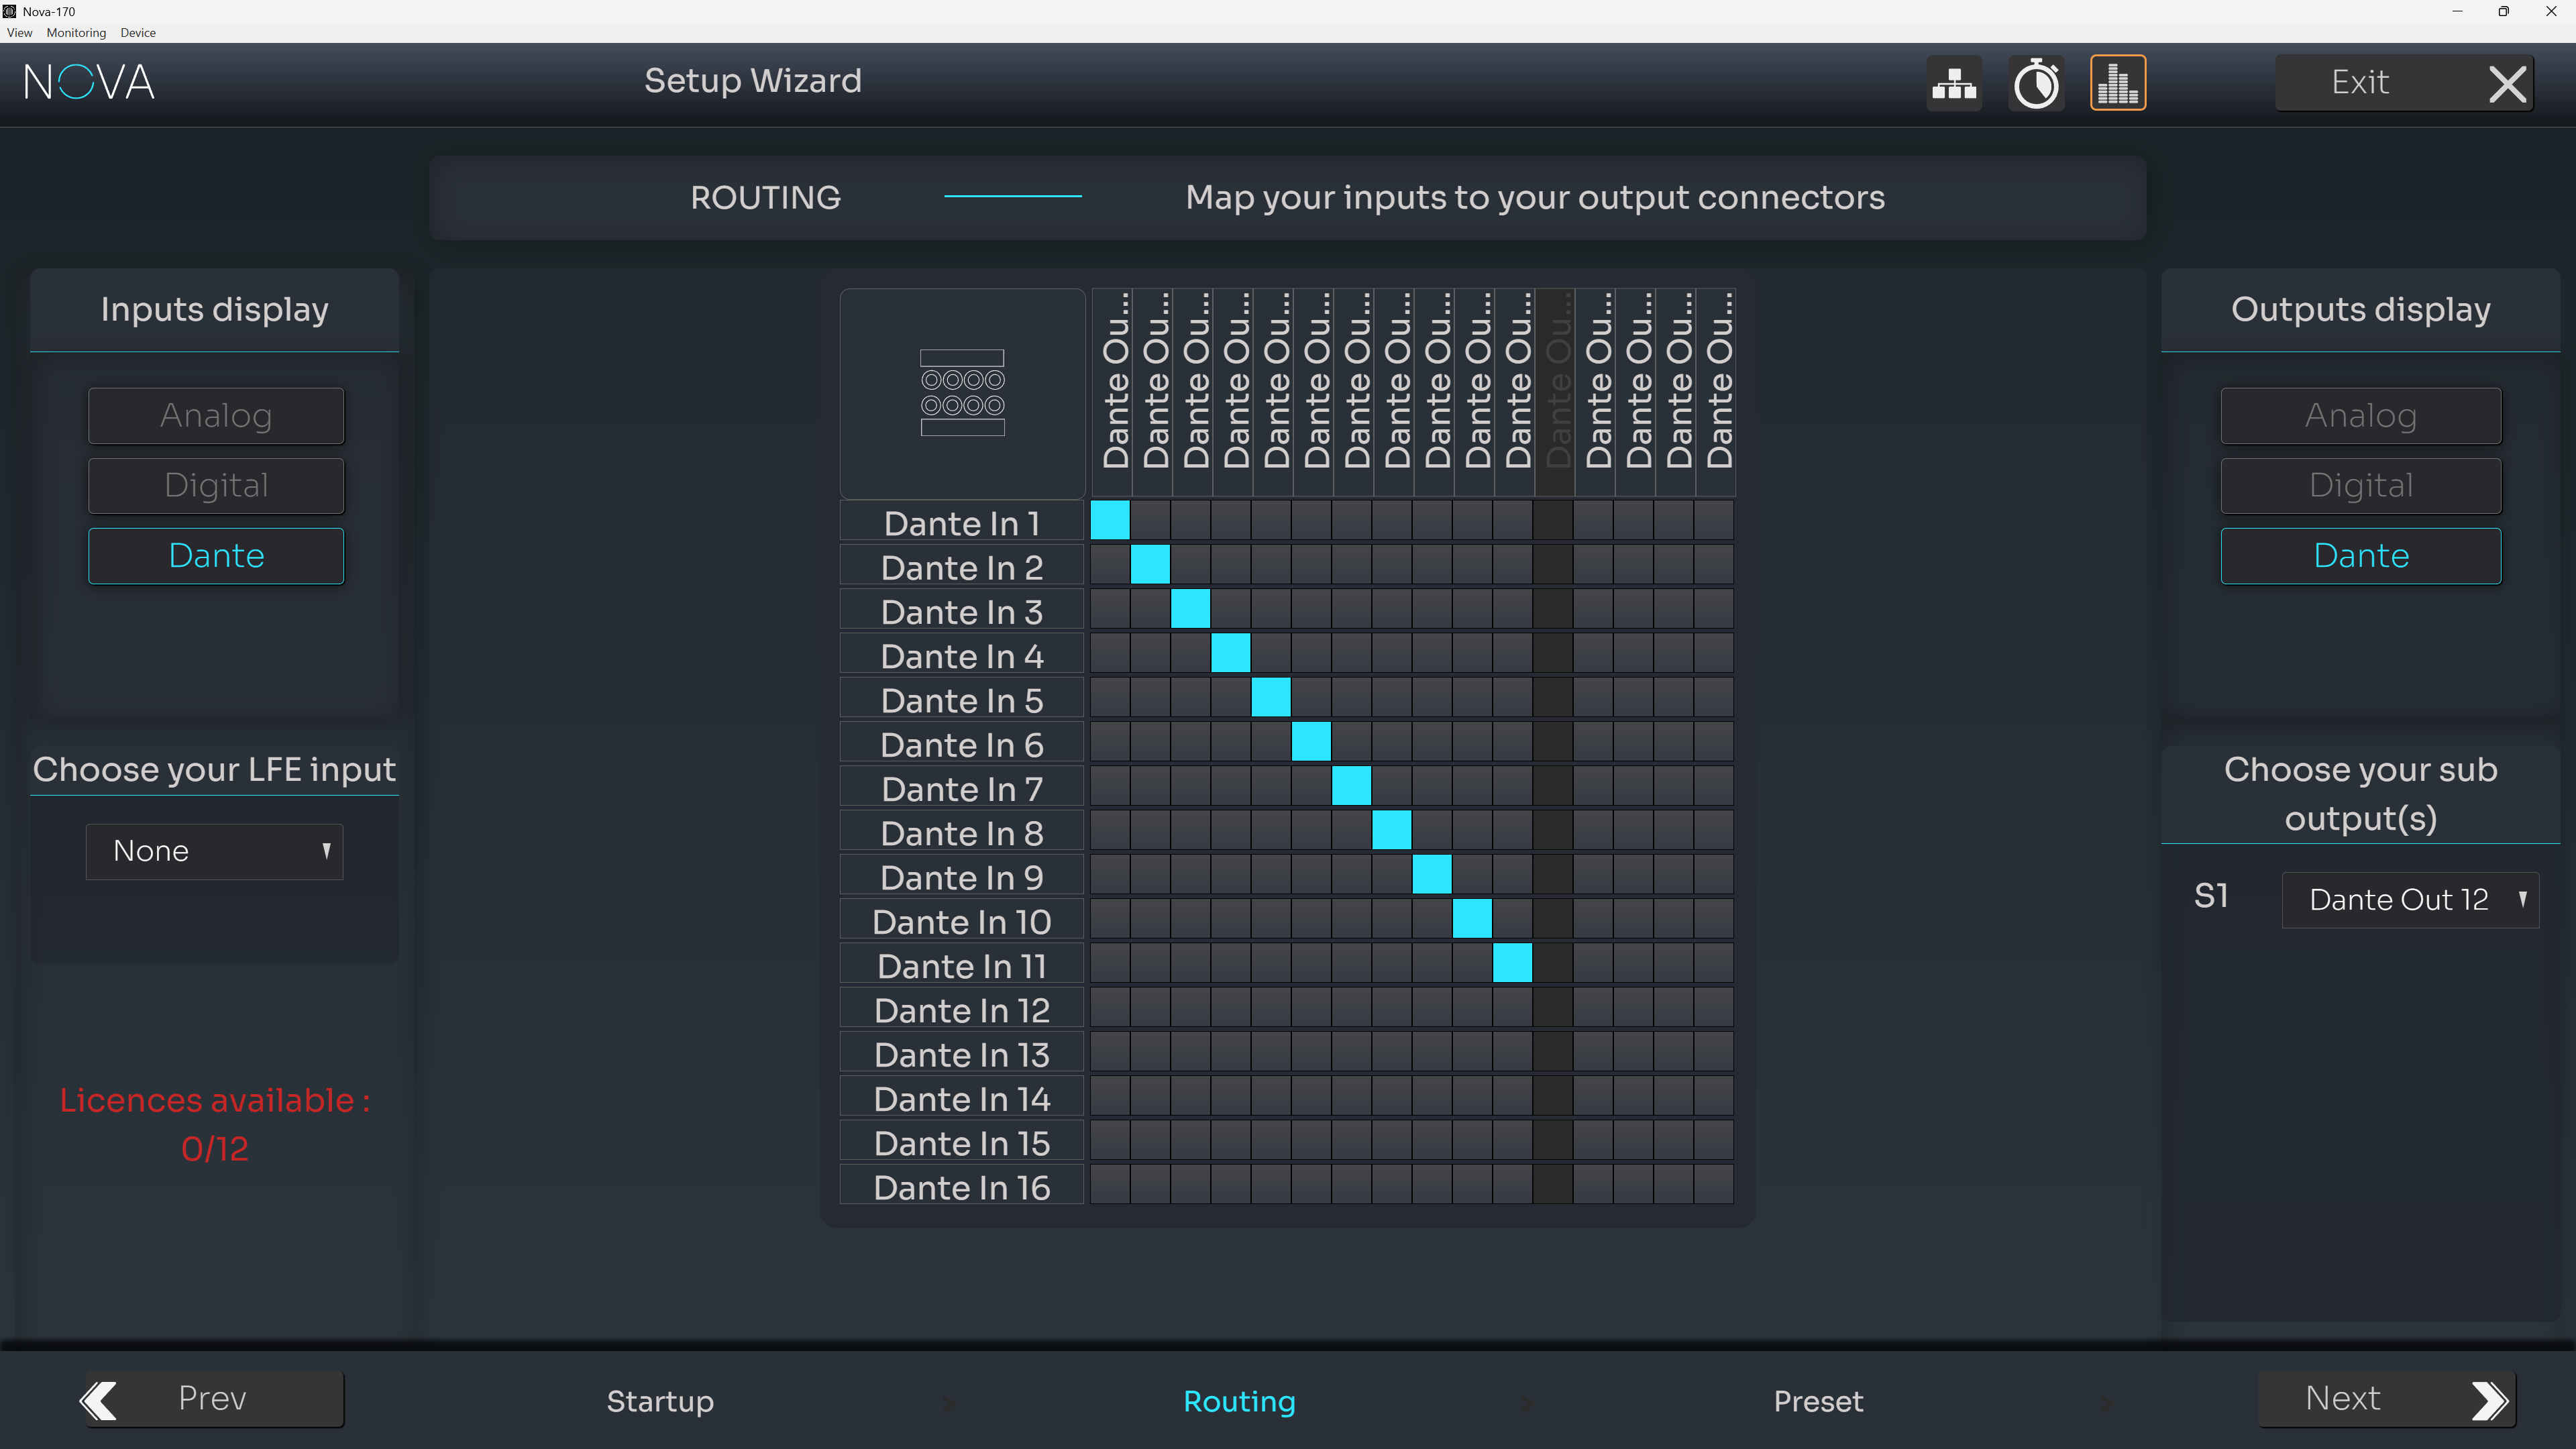Show Dante inputs in Inputs display

coord(216,556)
